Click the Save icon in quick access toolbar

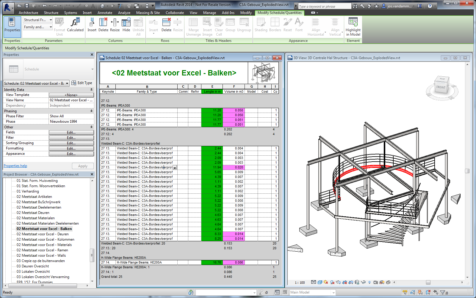point(27,6)
